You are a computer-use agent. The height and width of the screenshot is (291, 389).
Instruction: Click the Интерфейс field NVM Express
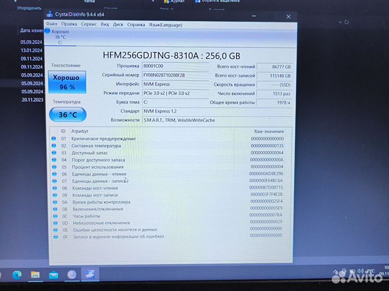tap(176, 84)
